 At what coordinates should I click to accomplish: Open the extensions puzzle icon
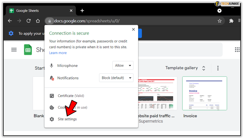231,21
